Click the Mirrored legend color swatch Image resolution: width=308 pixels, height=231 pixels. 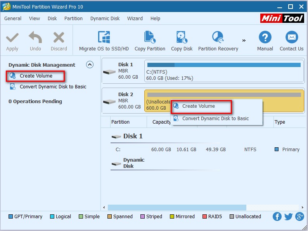pos(172,217)
